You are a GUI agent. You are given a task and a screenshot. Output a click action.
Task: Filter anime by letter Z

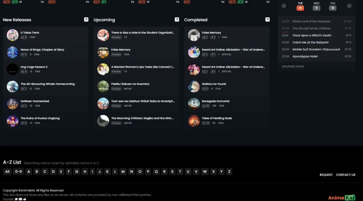pos(229,172)
